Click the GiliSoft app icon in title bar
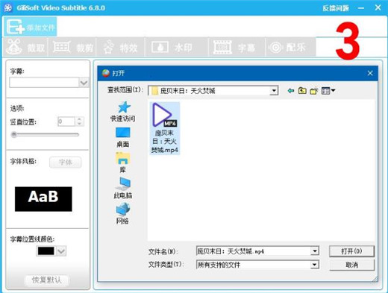The image size is (388, 293). tap(8, 7)
